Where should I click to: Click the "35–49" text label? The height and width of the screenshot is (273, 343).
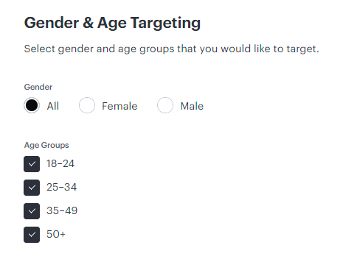(x=62, y=210)
